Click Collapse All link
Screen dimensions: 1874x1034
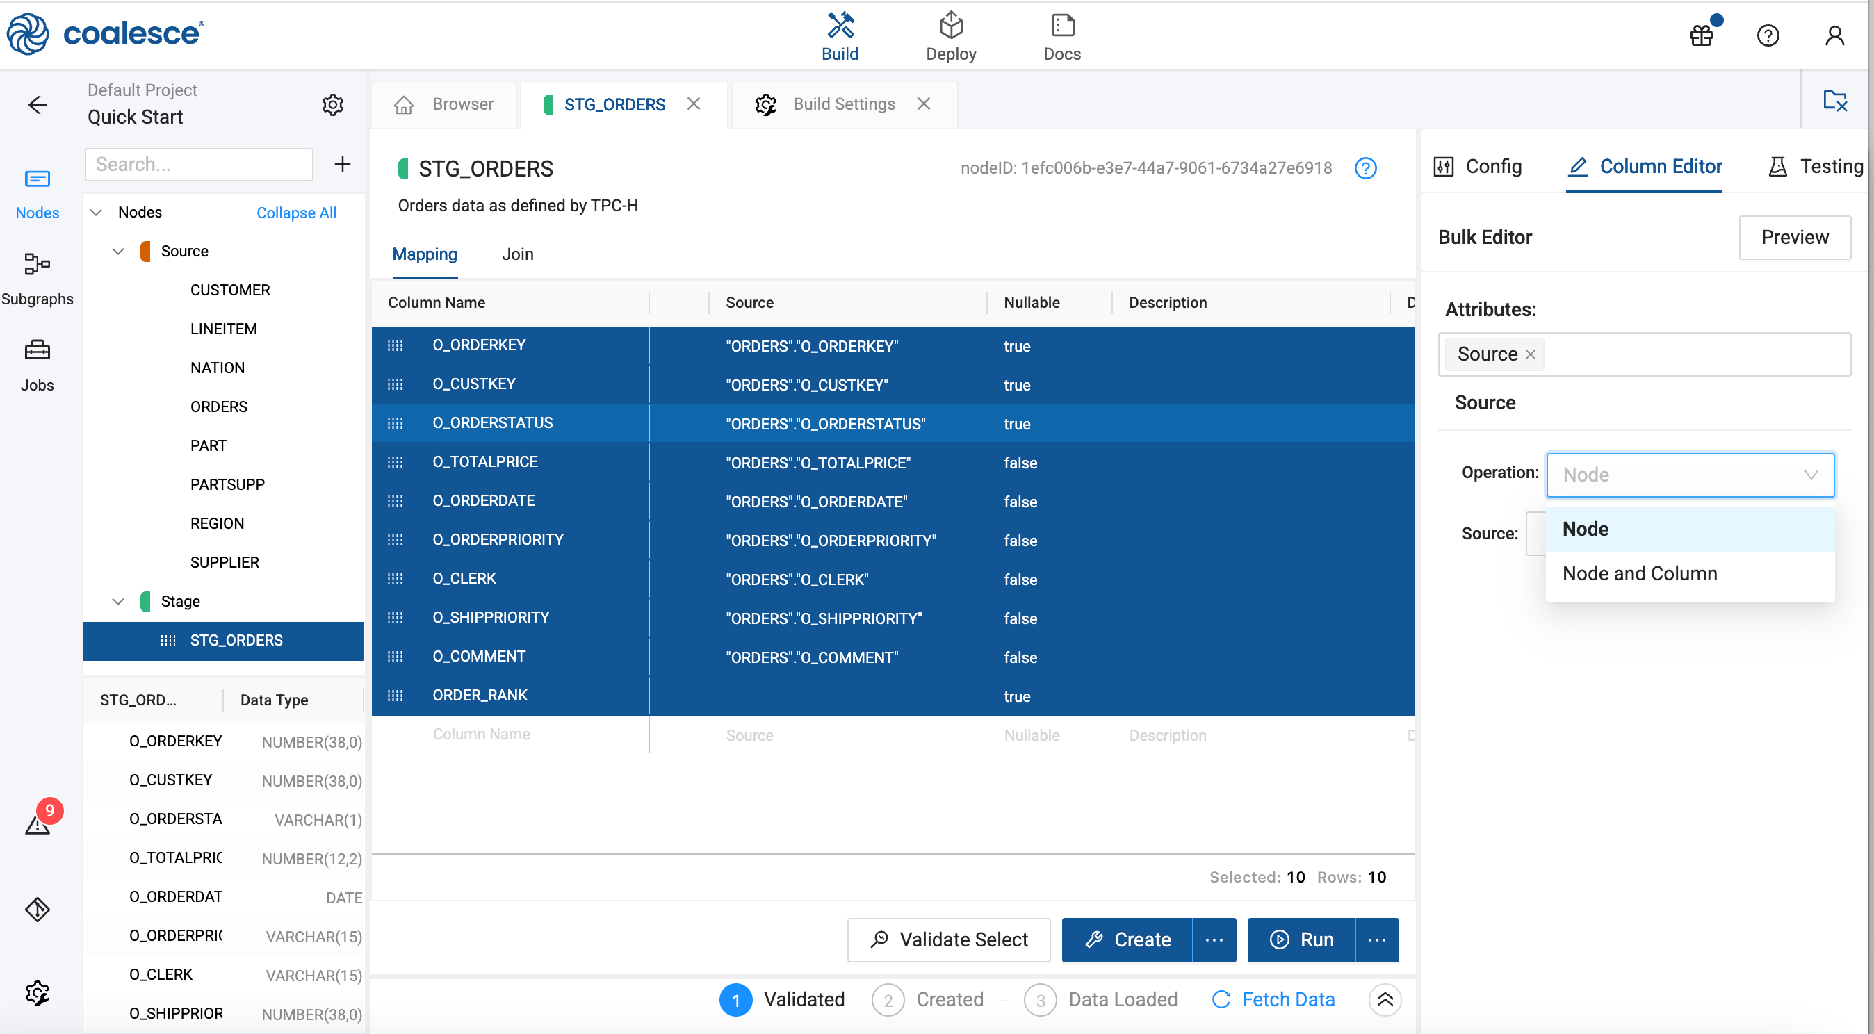click(296, 213)
